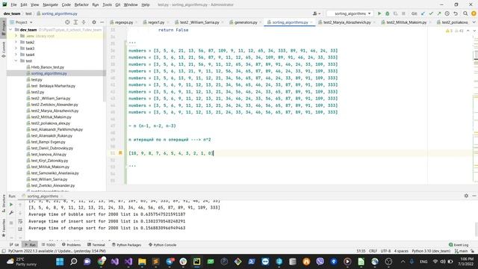
Task: Open the orange IDE updates icon
Action: pyautogui.click(x=474, y=13)
